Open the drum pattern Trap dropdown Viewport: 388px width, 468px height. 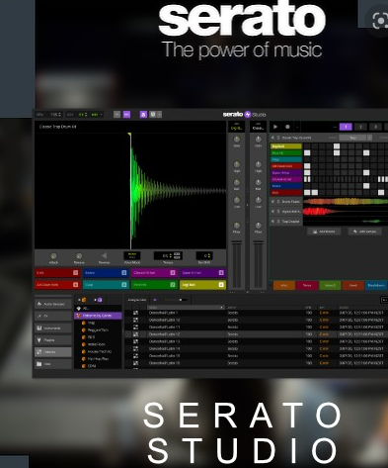pos(352,138)
